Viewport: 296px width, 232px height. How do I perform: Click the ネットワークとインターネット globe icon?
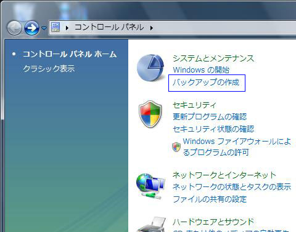coord(150,186)
